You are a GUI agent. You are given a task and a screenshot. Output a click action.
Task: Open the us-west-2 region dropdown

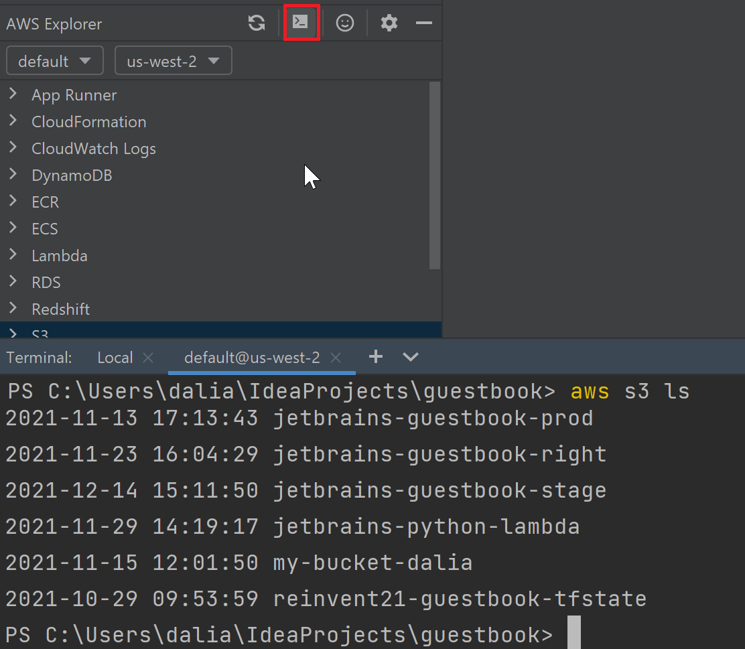coord(174,61)
